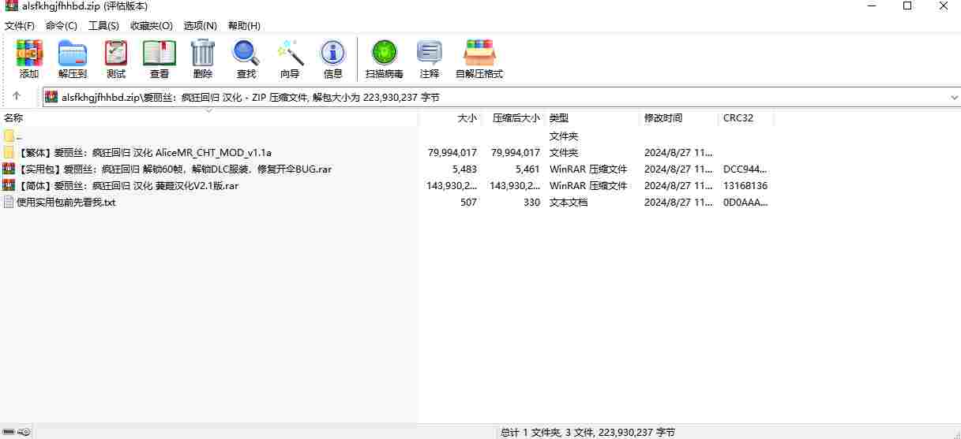
Task: Click the drive icon in the status bar
Action: click(9, 432)
